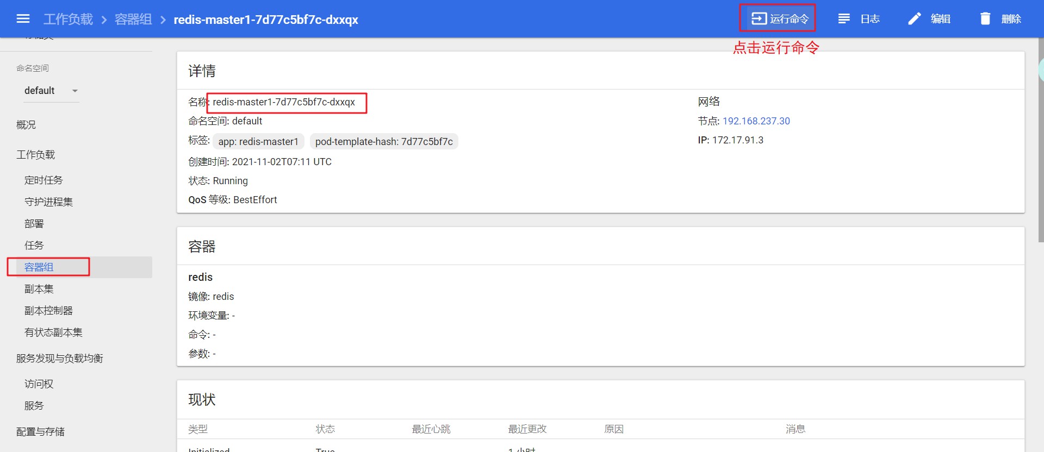
Task: Click the creation time 2021-11-02T07:11 UTC
Action: [282, 162]
